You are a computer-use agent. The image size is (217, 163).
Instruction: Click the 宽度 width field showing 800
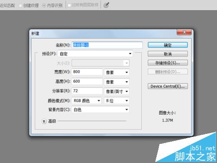[x=87, y=72]
